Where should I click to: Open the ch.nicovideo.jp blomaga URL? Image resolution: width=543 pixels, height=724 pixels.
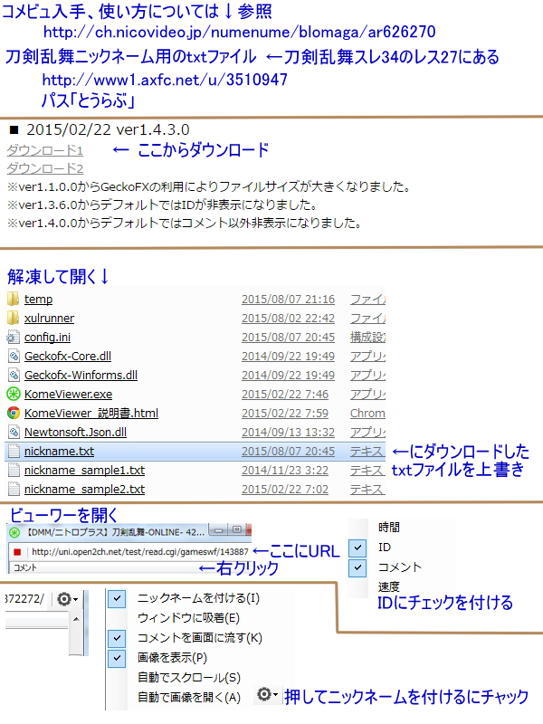[x=239, y=32]
